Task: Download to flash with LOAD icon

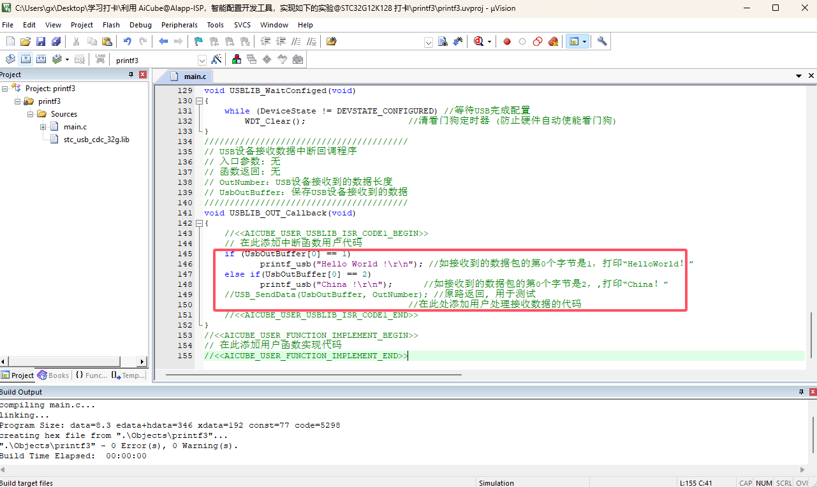Action: (100, 59)
